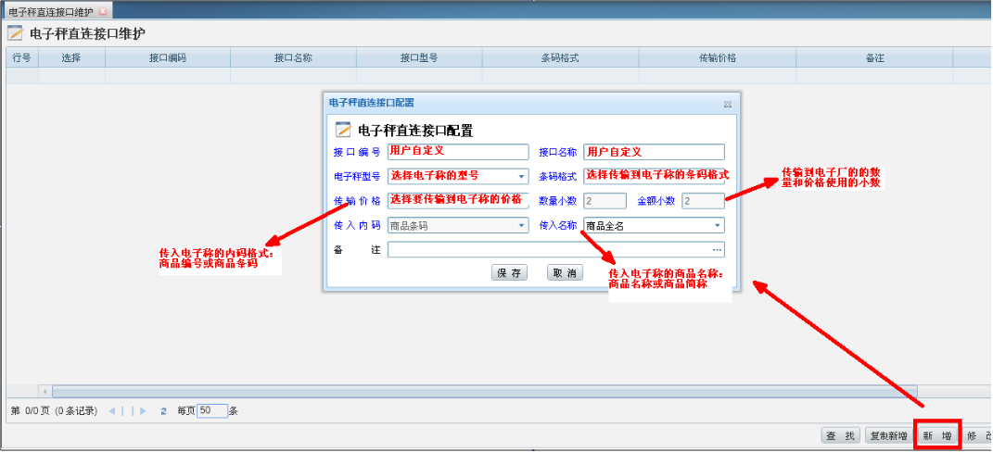The width and height of the screenshot is (993, 452).
Task: Click the left arrow of horizontal scrollbar
Action: [44, 392]
